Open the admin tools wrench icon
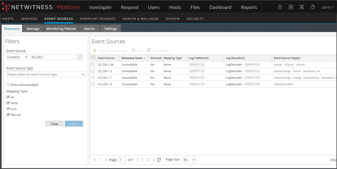Image resolution: width=337 pixels, height=169 pixels. 302,7
